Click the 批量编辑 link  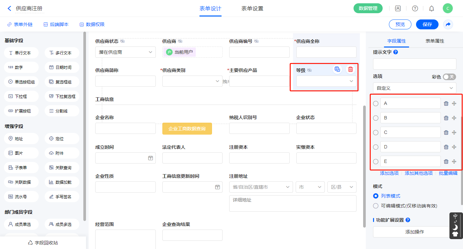[448, 173]
